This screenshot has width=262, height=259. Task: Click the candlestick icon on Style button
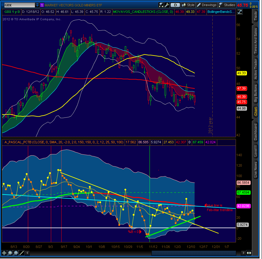tap(184, 5)
